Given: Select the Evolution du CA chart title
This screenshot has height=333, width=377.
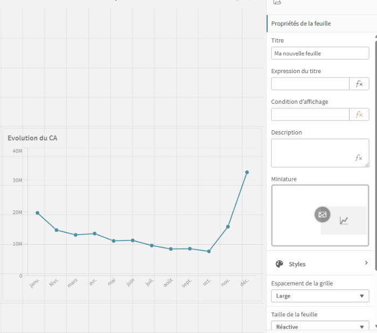Looking at the screenshot, I should point(32,138).
